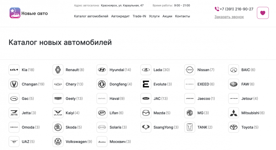Click the Jaecoo logo icon
The width and height of the screenshot is (276, 150).
pos(190,98)
